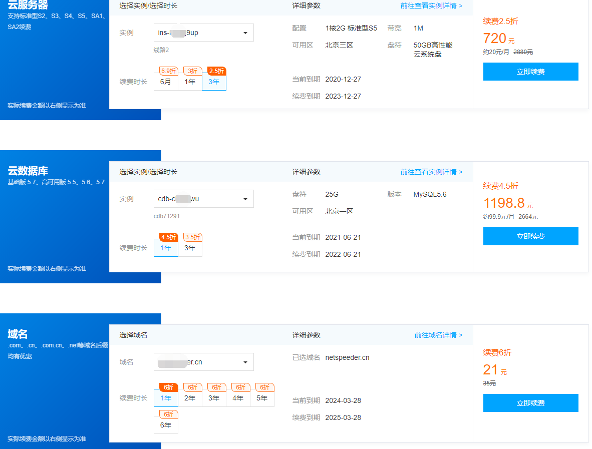Renew the domain with 21元 立即续费 button
592x449 pixels.
click(x=530, y=403)
